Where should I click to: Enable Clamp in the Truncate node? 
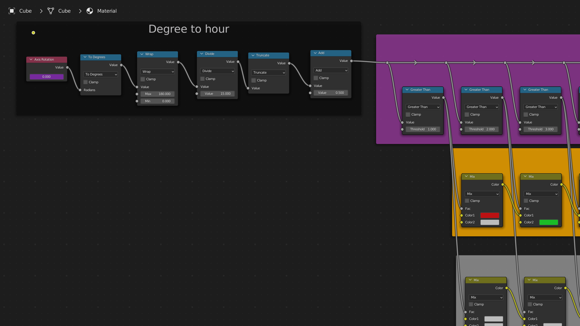click(x=254, y=80)
